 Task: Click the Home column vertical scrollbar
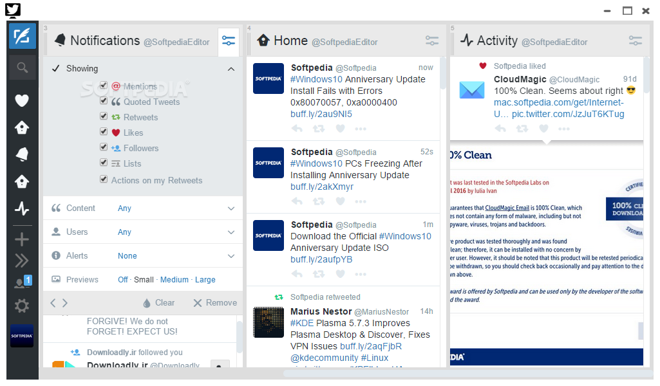443,73
